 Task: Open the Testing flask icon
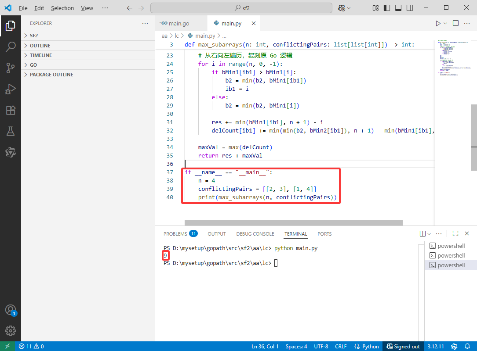pos(11,131)
